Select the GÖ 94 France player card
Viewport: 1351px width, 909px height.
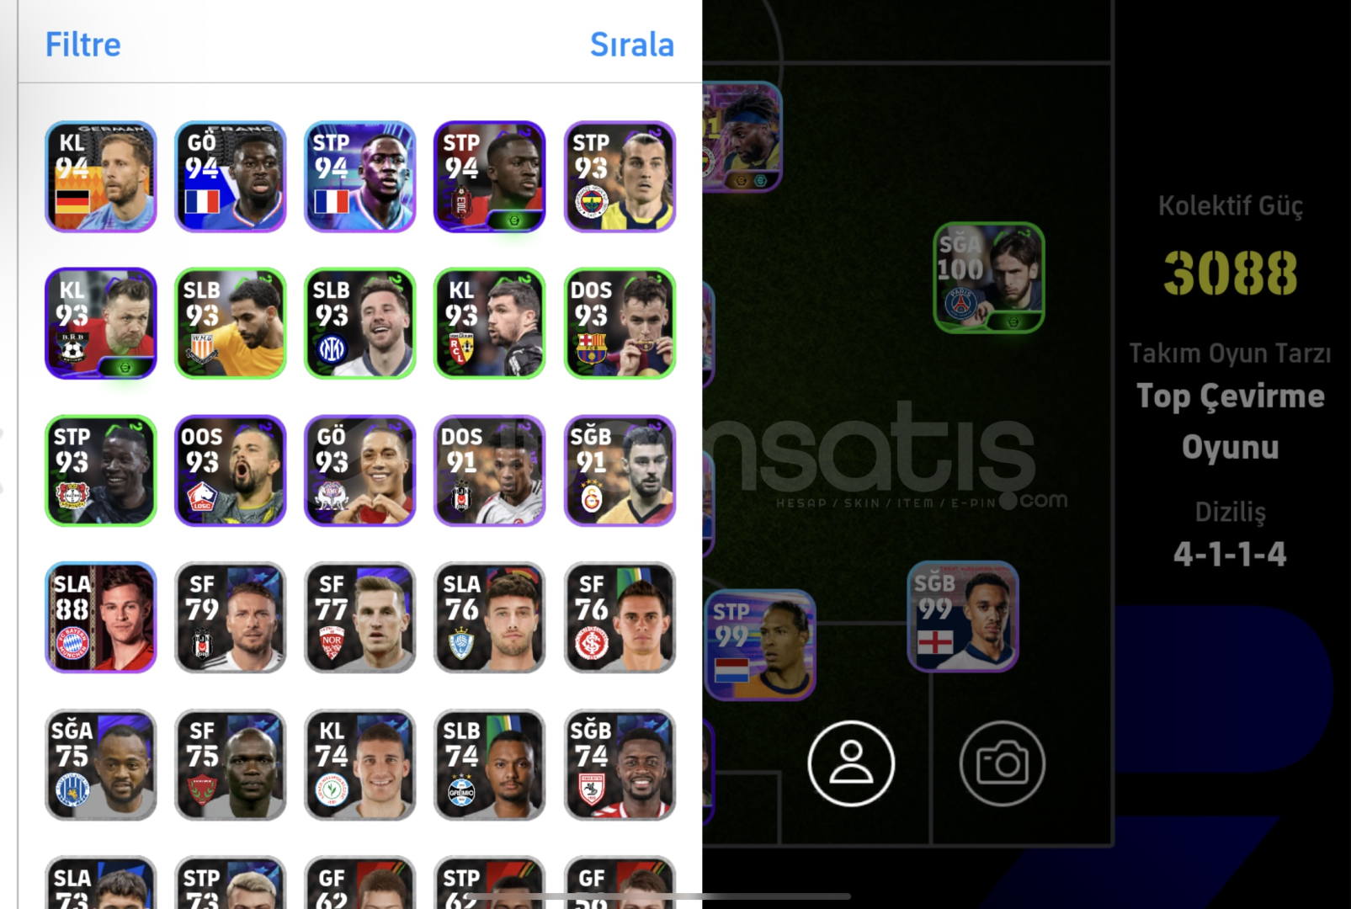[x=231, y=177]
